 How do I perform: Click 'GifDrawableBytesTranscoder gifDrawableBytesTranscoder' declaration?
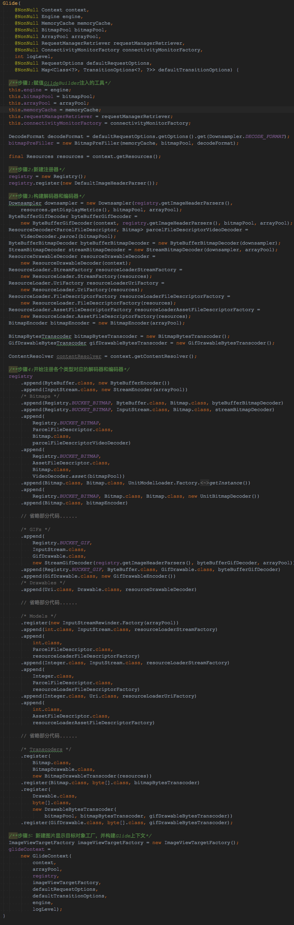(x=142, y=343)
